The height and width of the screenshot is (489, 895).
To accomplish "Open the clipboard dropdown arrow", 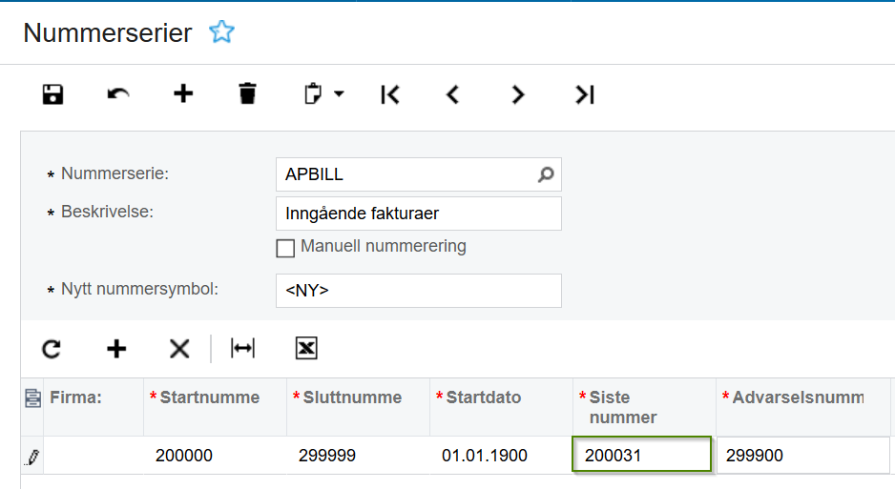I will coord(339,93).
